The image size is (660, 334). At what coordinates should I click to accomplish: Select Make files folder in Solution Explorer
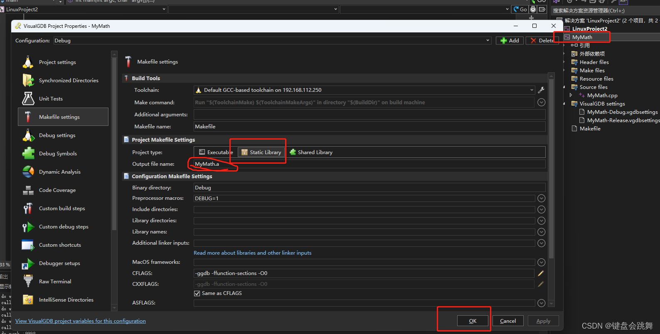click(592, 71)
